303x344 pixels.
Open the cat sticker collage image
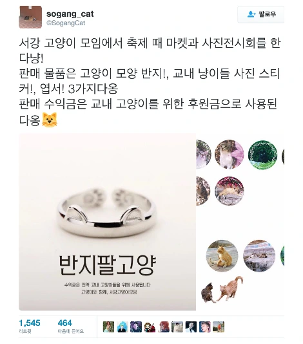click(x=240, y=222)
